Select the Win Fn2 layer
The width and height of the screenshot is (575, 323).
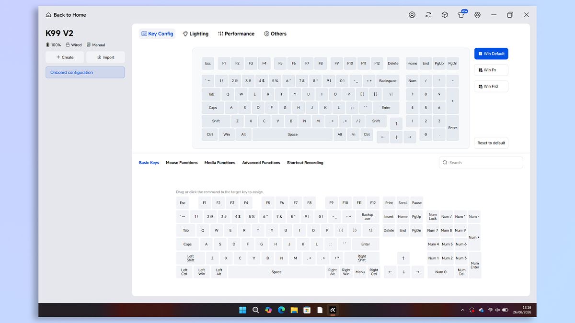point(491,86)
